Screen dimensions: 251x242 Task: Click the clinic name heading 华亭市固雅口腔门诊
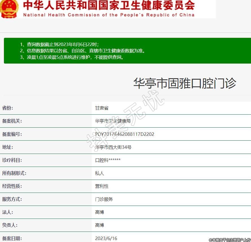point(185,83)
